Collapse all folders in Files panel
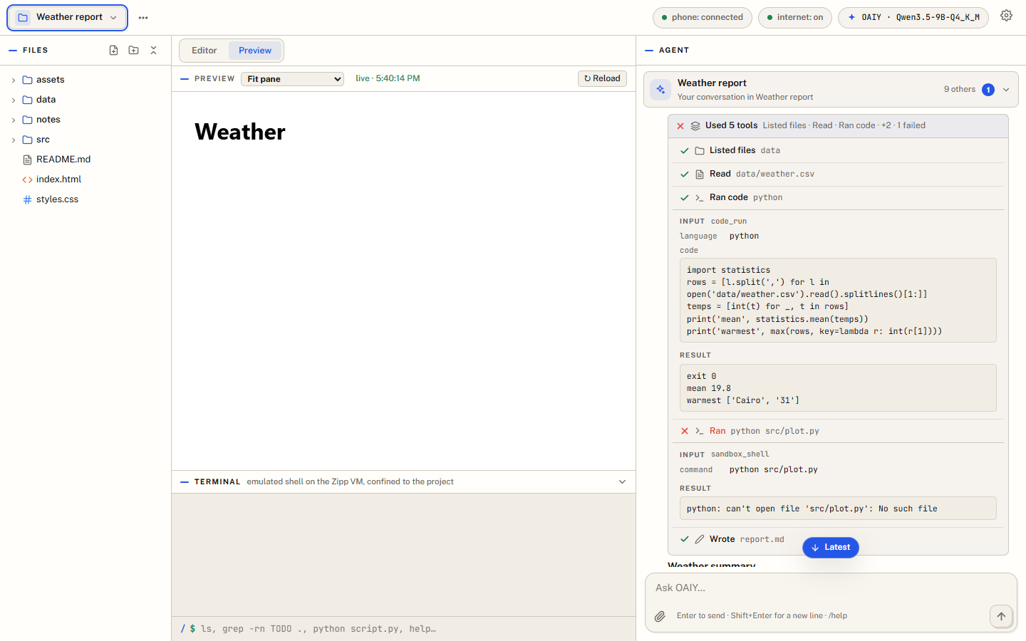 pos(153,51)
